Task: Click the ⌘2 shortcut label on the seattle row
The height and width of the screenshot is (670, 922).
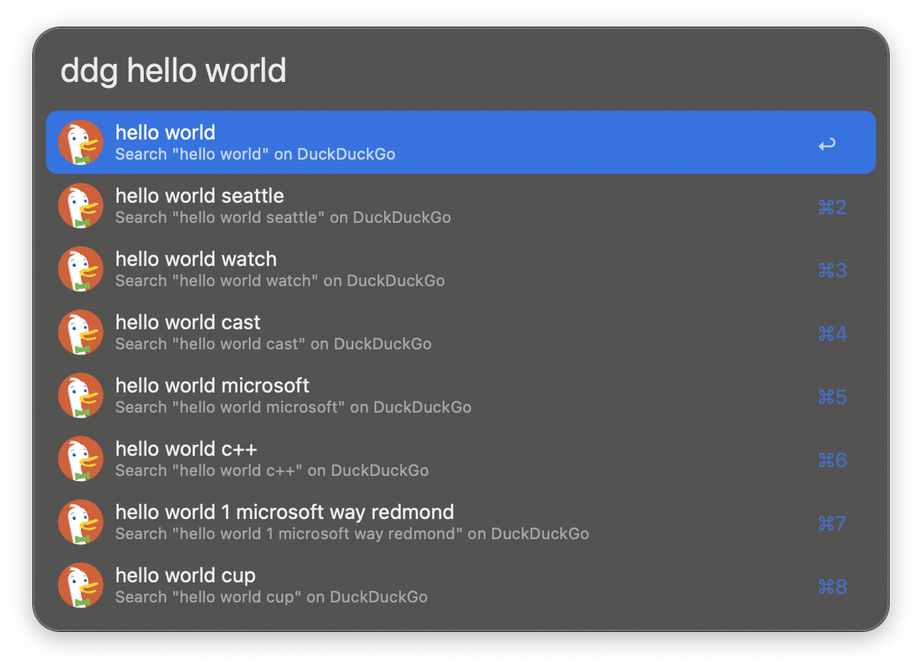Action: tap(831, 207)
